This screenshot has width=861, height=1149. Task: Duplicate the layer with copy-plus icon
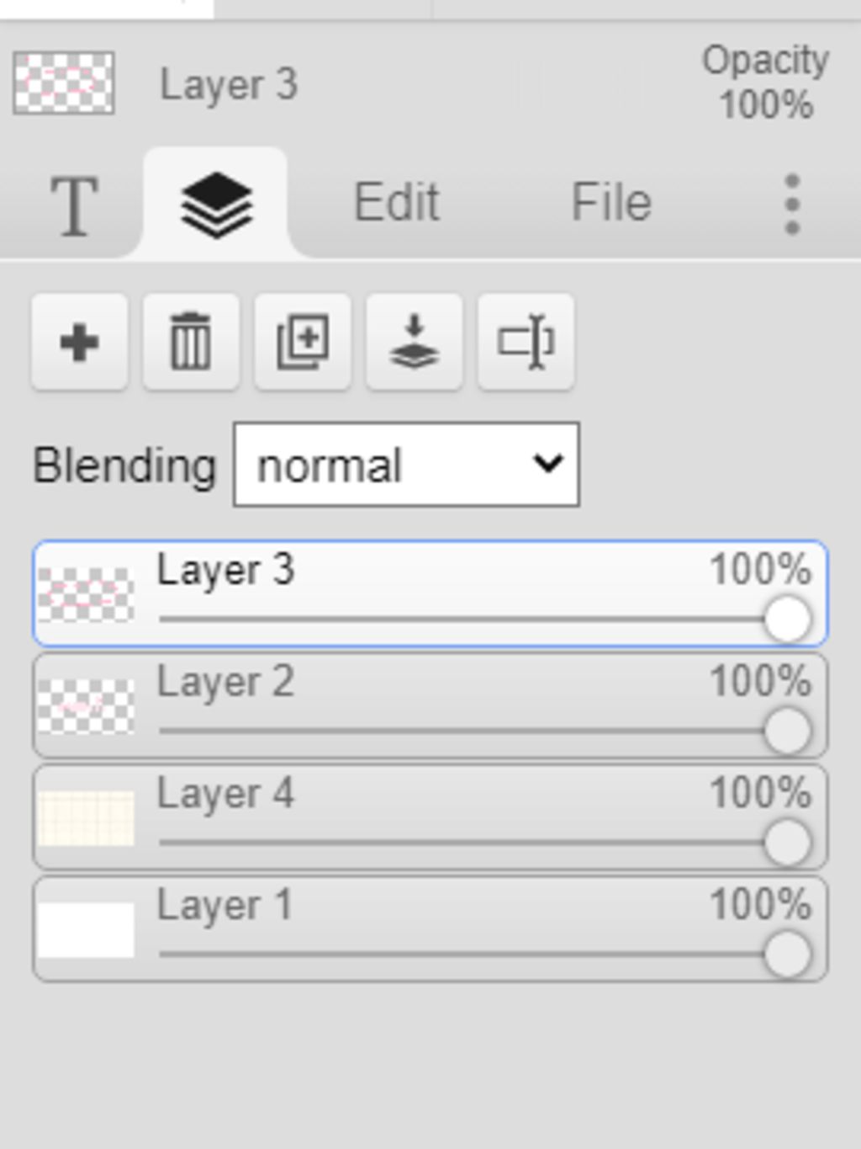pyautogui.click(x=303, y=343)
